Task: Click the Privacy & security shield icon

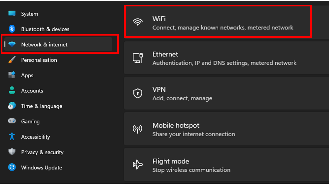Action: tap(12, 152)
